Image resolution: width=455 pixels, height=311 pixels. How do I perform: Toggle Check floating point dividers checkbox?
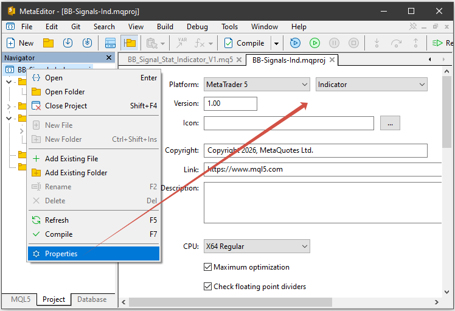pyautogui.click(x=207, y=287)
